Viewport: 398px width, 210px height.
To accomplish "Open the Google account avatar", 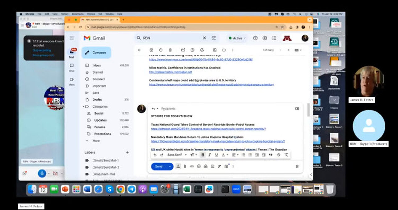I will click(x=305, y=38).
